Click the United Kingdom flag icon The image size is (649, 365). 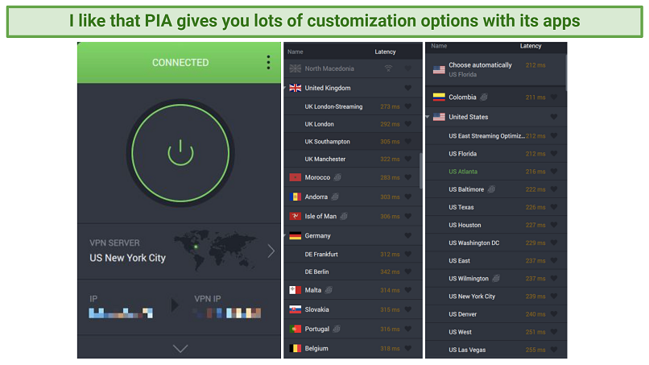pos(296,88)
